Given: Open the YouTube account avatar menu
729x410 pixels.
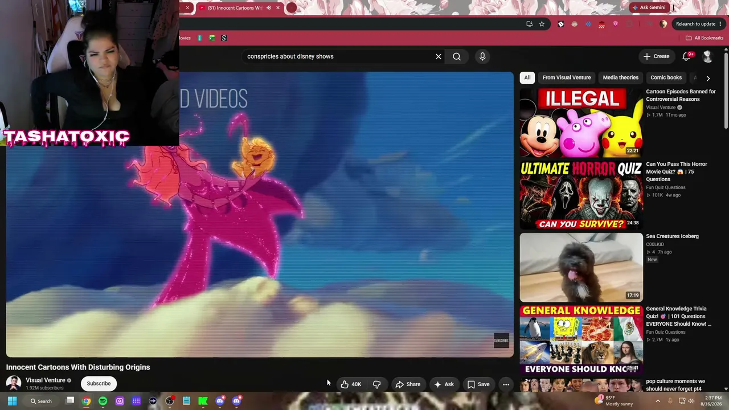Looking at the screenshot, I should pyautogui.click(x=708, y=56).
